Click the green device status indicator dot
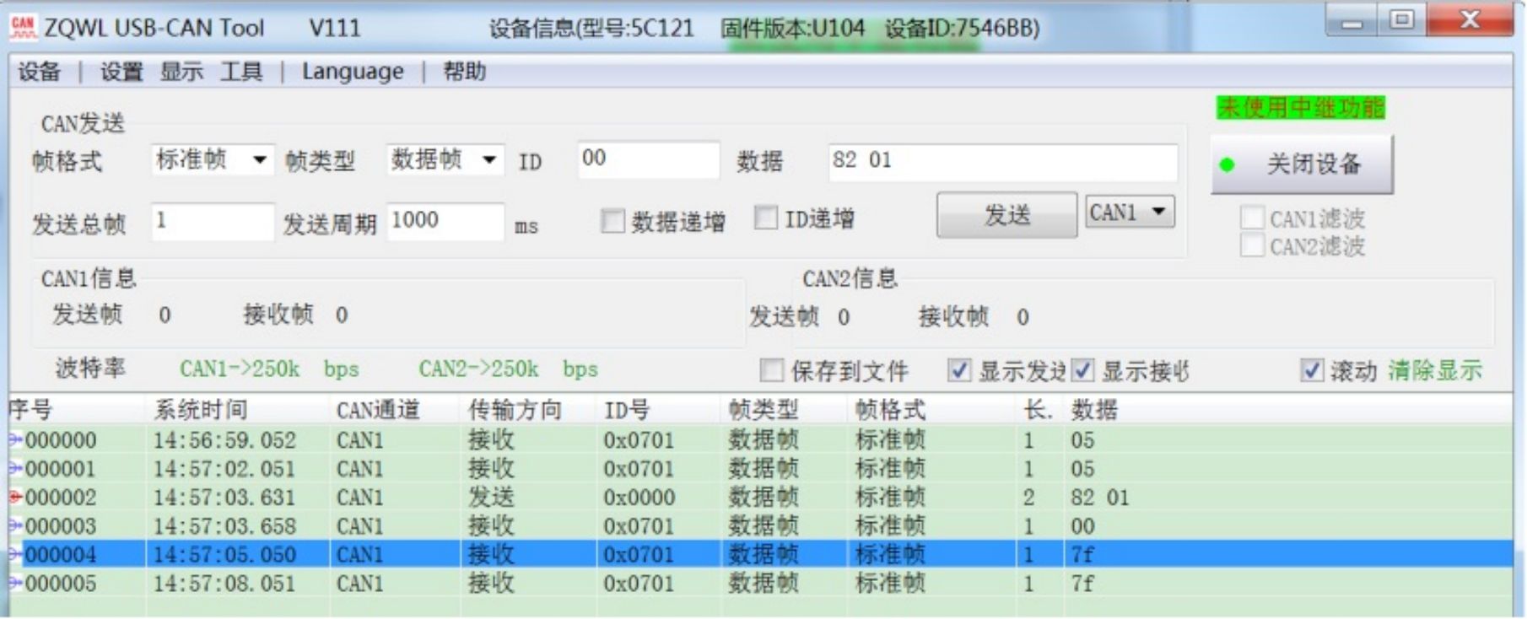Viewport: 1527px width, 619px height. point(1228,164)
